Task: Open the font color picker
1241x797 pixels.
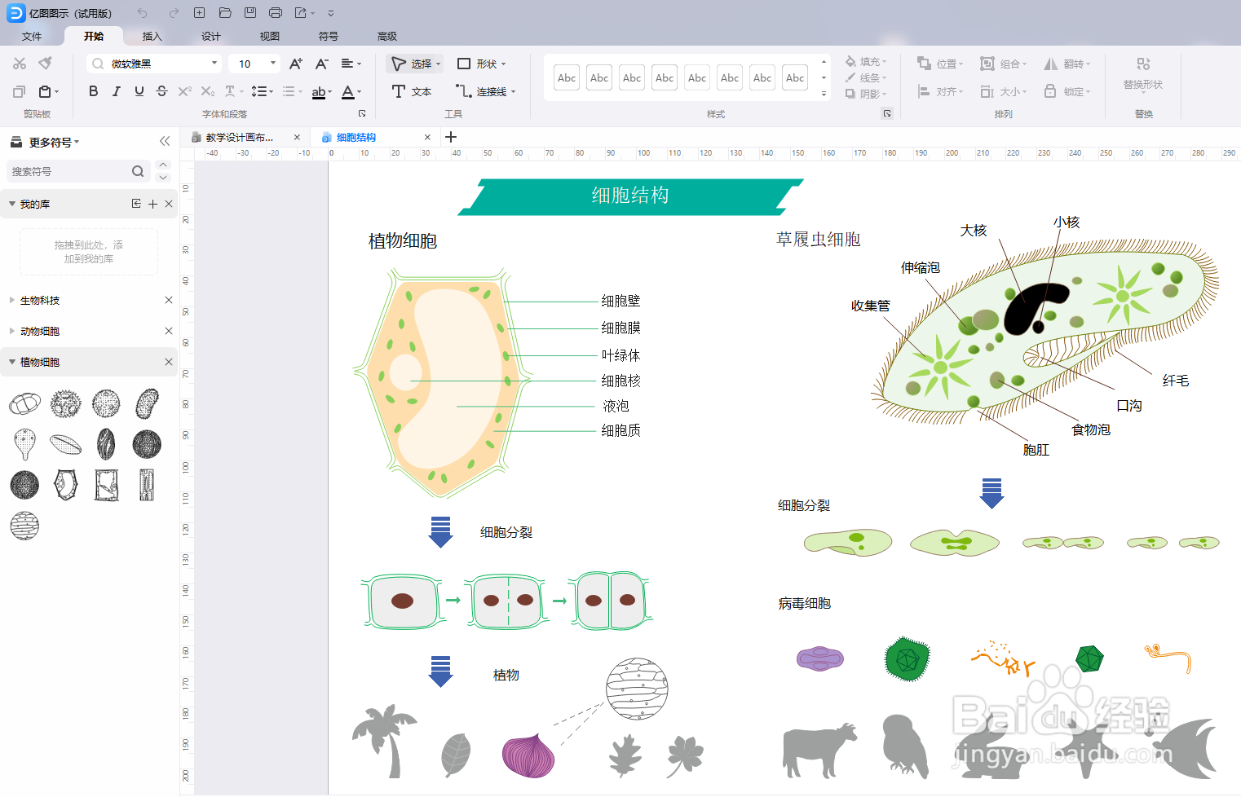Action: pyautogui.click(x=347, y=91)
